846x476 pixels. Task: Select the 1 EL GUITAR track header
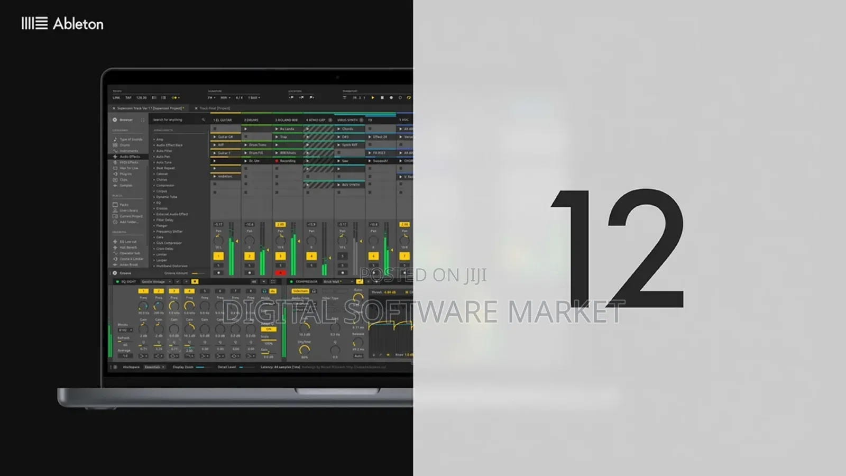pyautogui.click(x=226, y=120)
